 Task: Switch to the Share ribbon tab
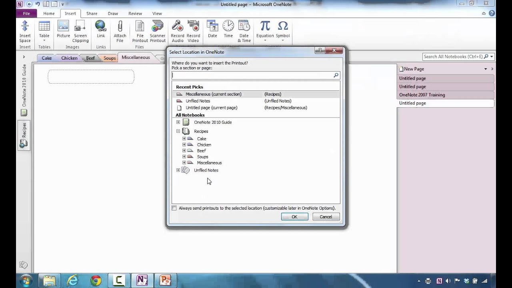point(92,13)
